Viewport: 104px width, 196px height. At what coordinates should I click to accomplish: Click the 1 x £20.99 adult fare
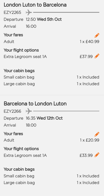[89, 140]
